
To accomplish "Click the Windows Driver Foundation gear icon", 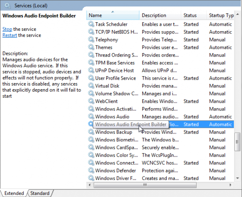I will point(91,178).
